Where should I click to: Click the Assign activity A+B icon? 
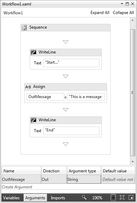pyautogui.click(x=28, y=87)
